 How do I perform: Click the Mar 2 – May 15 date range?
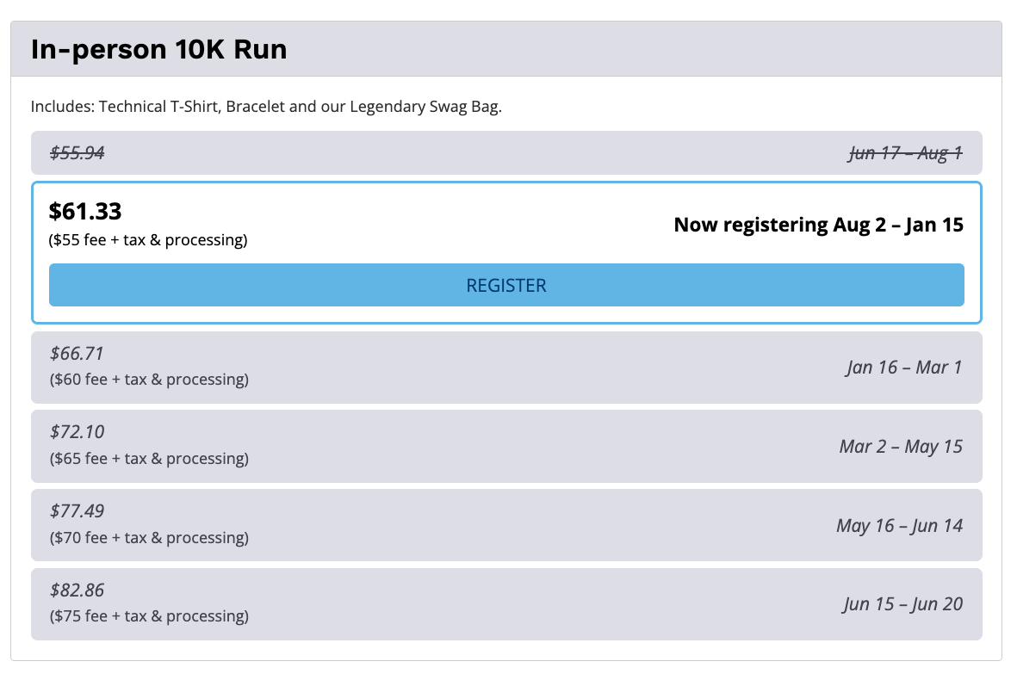coord(901,447)
